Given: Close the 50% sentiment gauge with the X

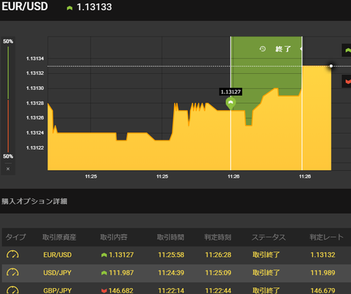Looking at the screenshot, I should [8, 169].
